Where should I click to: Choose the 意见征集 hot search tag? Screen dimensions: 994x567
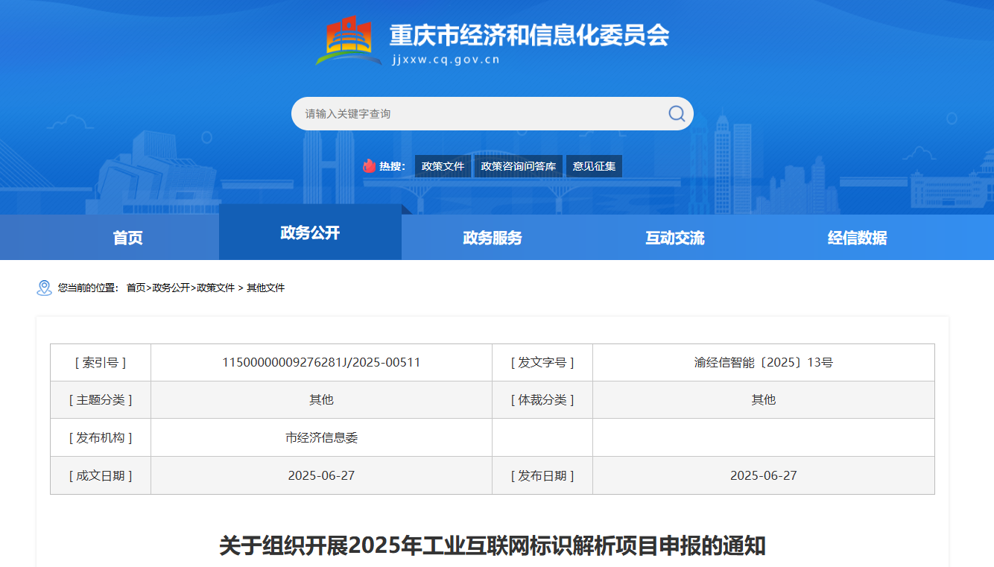(594, 166)
